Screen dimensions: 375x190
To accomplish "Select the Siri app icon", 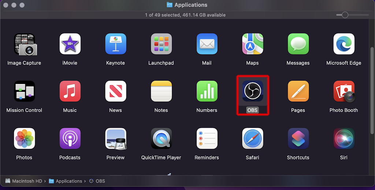I will click(x=344, y=139).
